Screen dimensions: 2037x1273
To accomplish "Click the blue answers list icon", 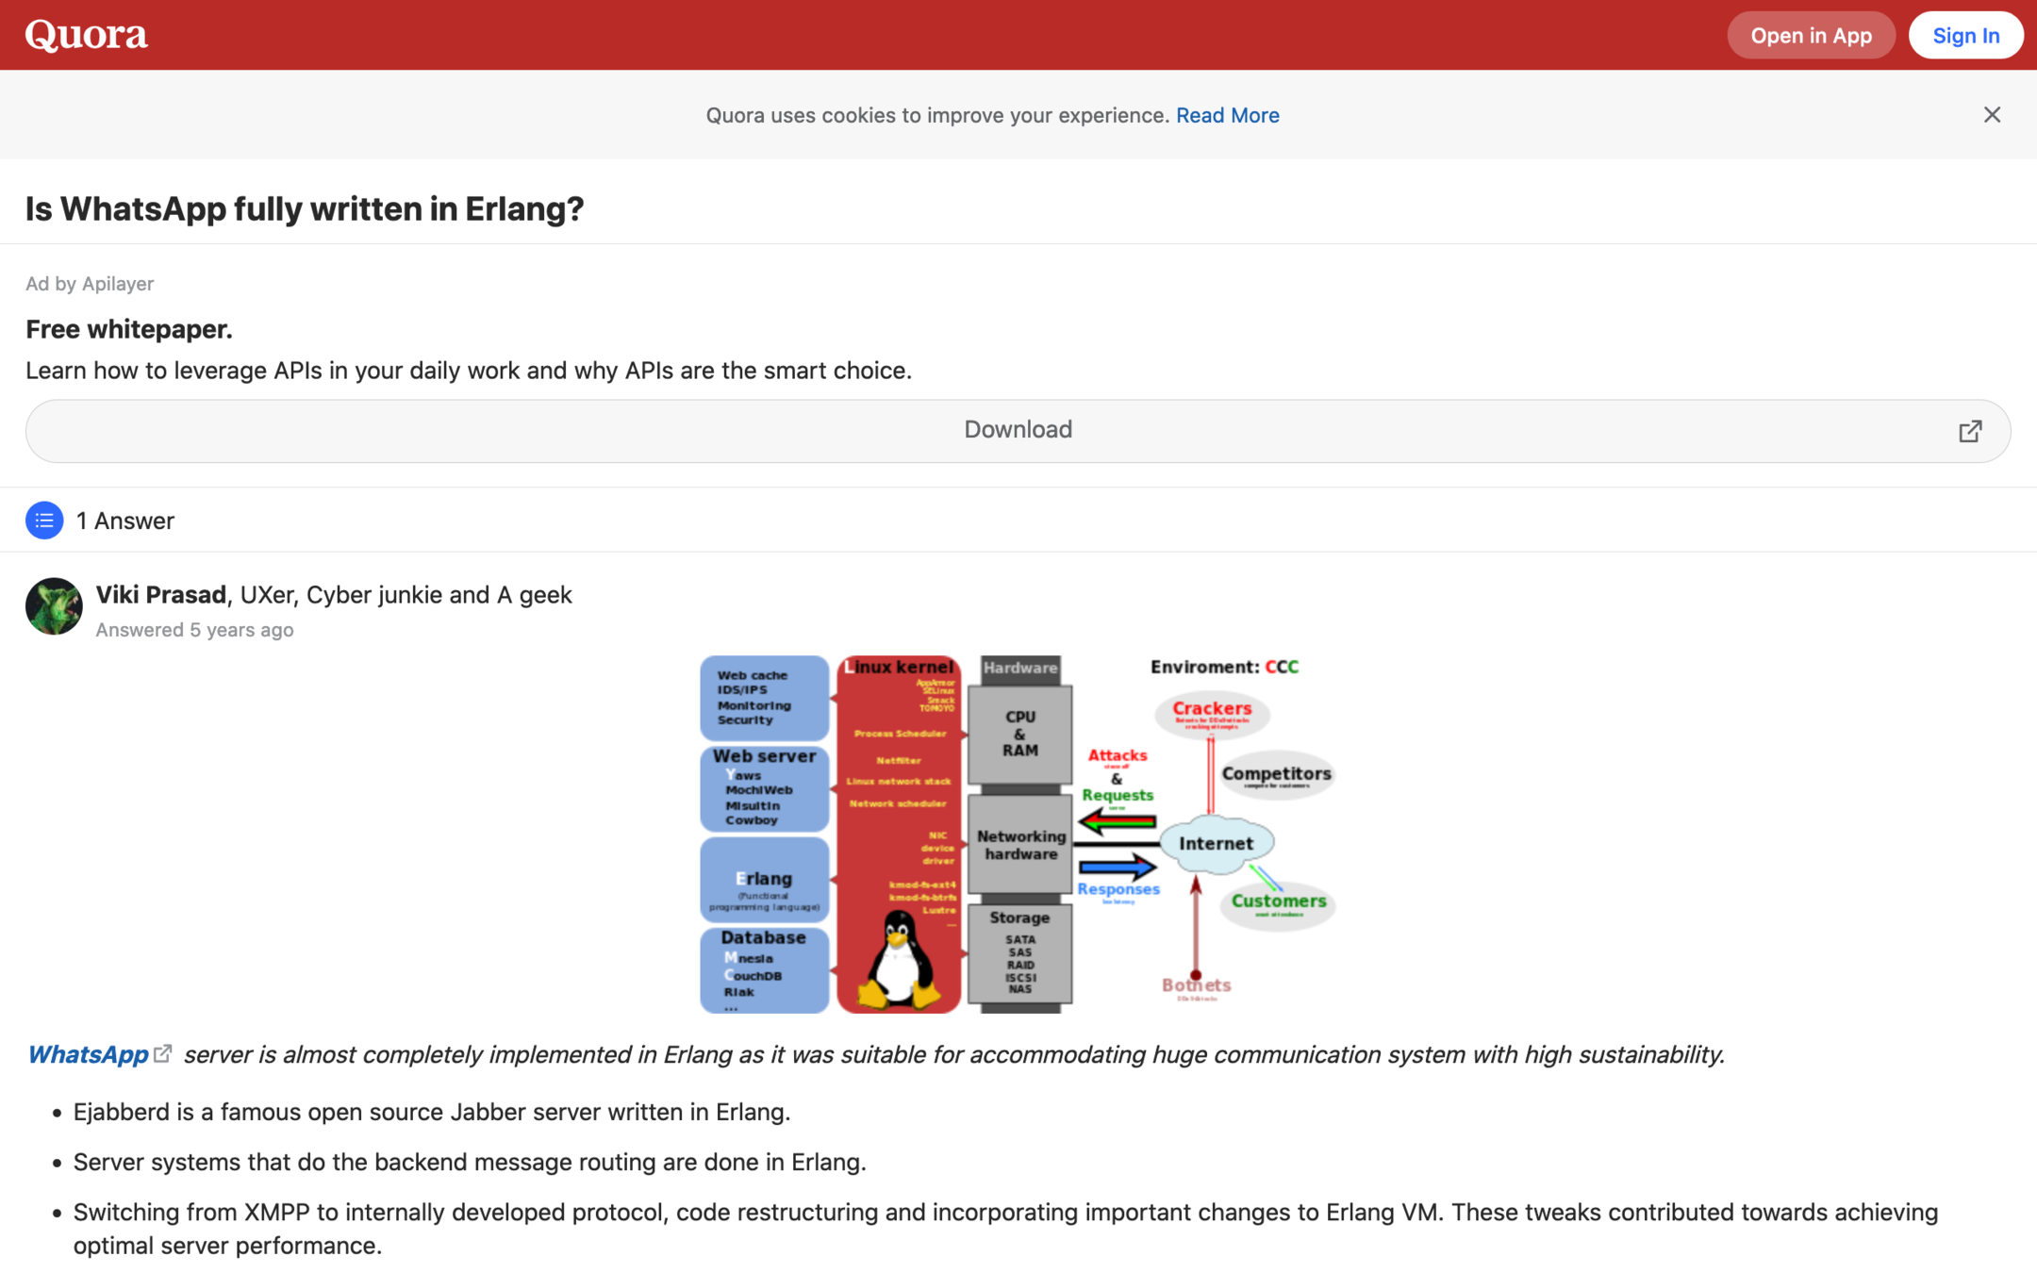I will (44, 521).
